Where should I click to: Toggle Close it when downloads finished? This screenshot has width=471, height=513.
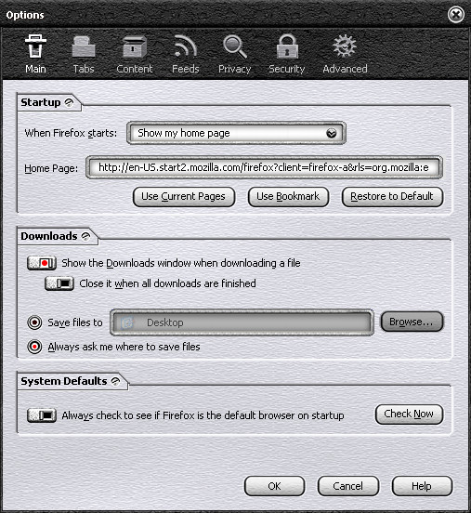point(59,283)
